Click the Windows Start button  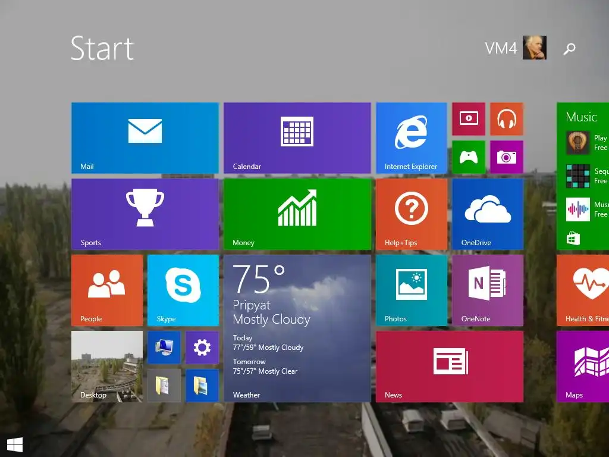[15, 445]
